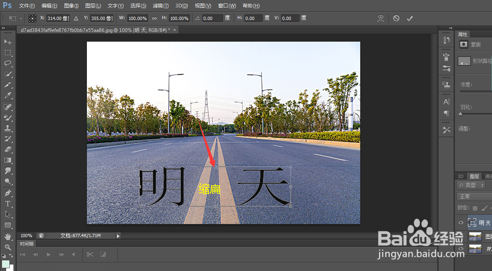Switch to the 图层 panel tab

click(x=474, y=176)
